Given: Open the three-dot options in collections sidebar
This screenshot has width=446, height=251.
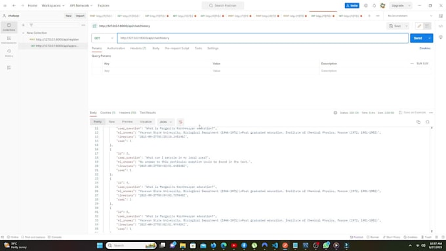Looking at the screenshot, I should 83,25.
